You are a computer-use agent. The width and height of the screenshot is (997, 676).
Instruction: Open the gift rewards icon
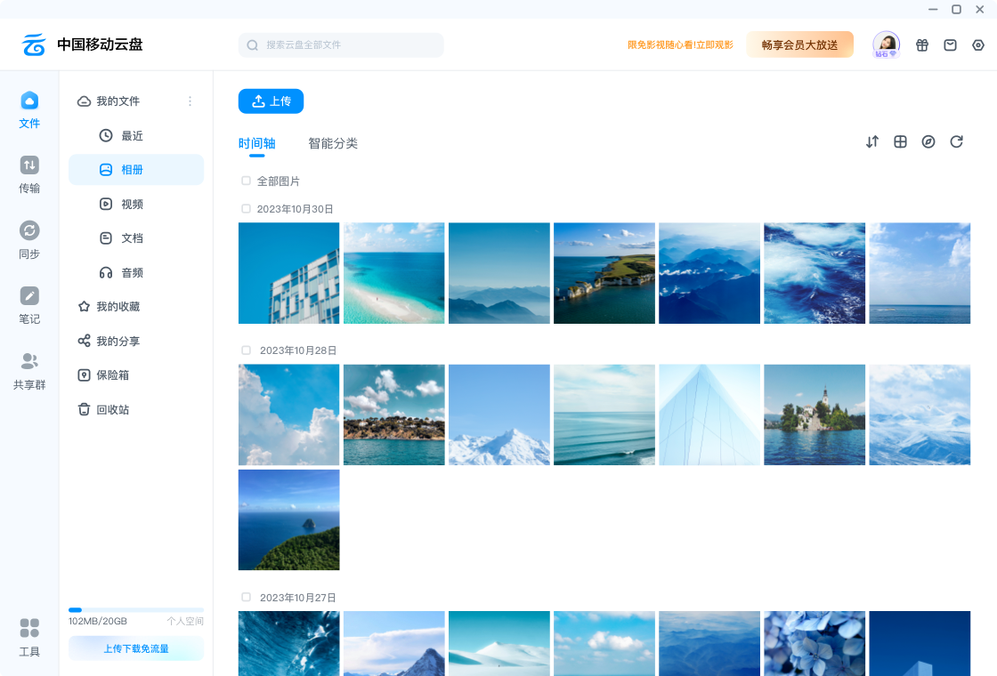pos(922,45)
